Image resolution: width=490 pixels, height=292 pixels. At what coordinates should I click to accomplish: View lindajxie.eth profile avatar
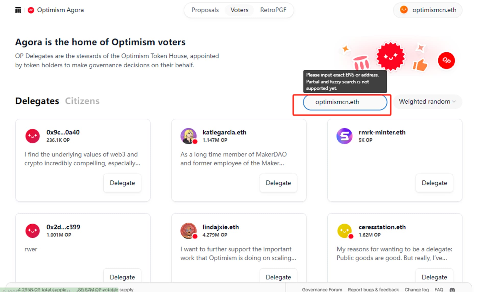pyautogui.click(x=189, y=231)
